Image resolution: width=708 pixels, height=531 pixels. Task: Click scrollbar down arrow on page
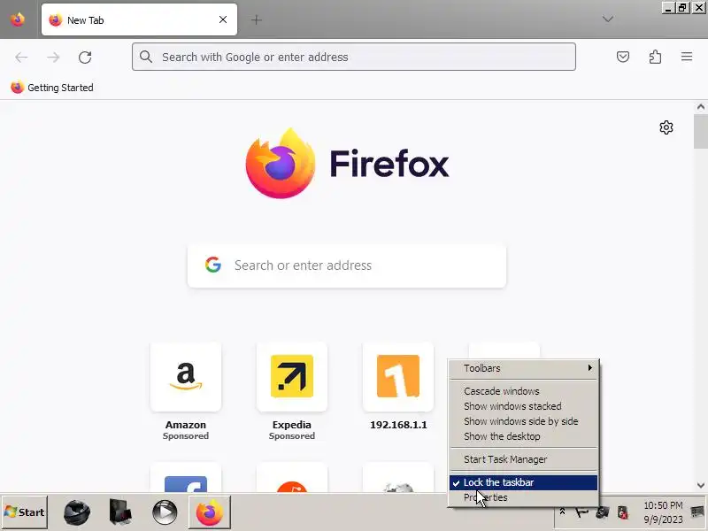700,485
